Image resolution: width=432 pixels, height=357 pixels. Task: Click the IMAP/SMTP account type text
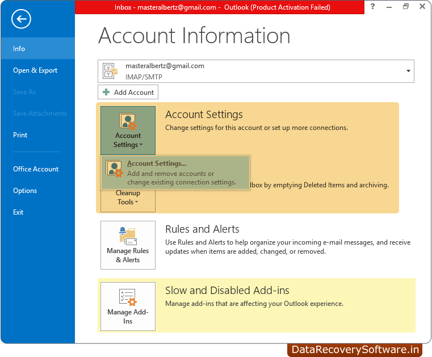coord(144,77)
